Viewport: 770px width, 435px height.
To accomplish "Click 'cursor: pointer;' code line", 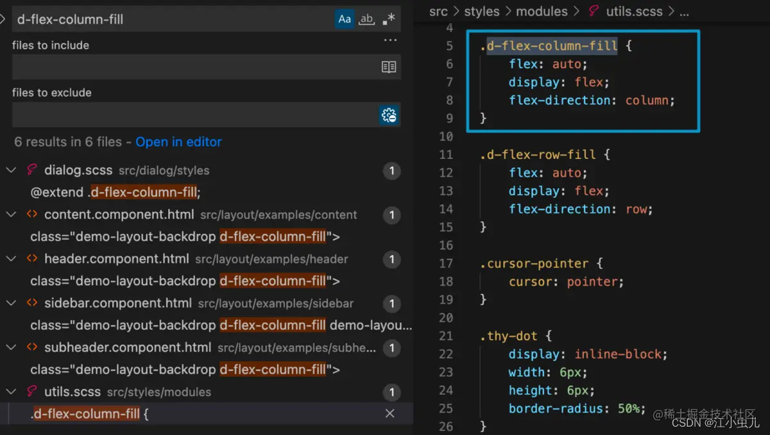I will (567, 282).
